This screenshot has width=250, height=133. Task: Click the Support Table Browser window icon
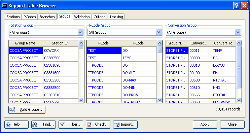(x=4, y=6)
